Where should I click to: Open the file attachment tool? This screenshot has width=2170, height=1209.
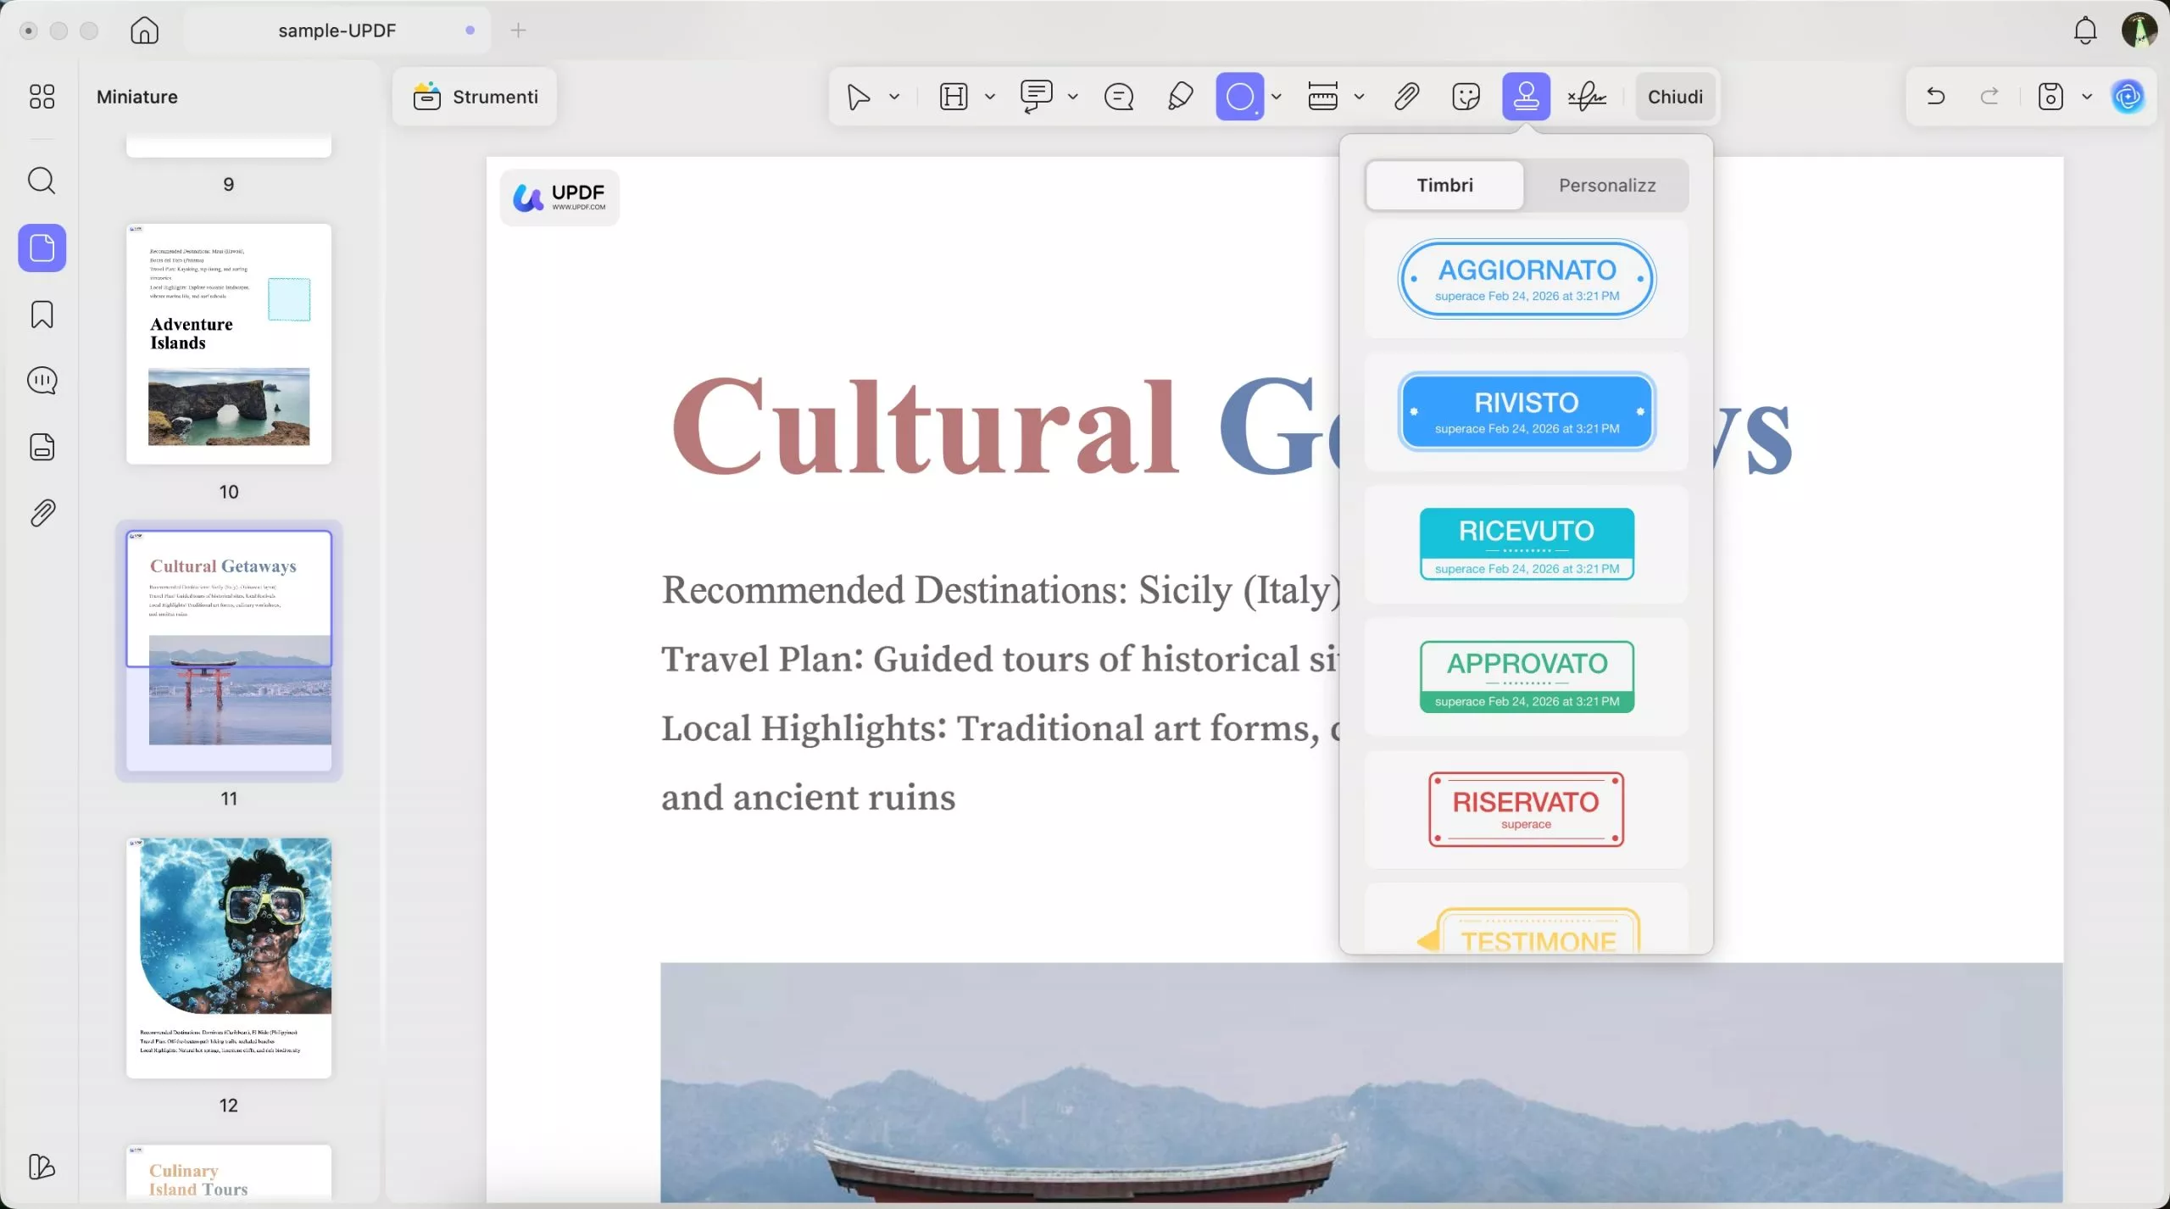pyautogui.click(x=1405, y=96)
